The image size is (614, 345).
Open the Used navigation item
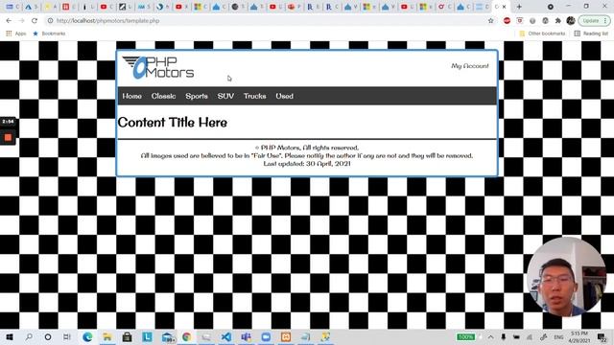point(284,96)
